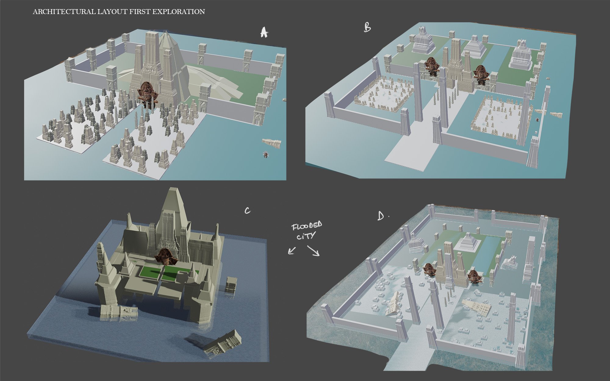Click the handwritten letter D label
The height and width of the screenshot is (381, 610).
(x=381, y=216)
